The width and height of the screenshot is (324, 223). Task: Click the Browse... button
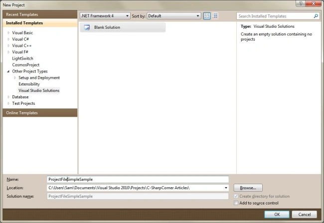(248, 188)
